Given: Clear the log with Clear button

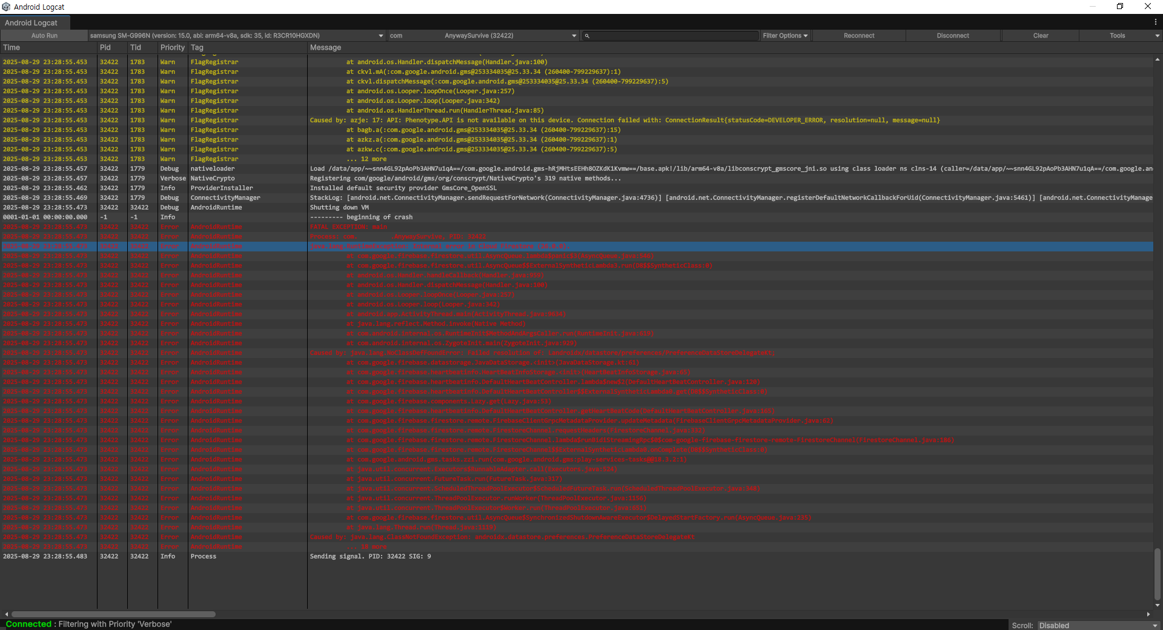Looking at the screenshot, I should point(1040,36).
